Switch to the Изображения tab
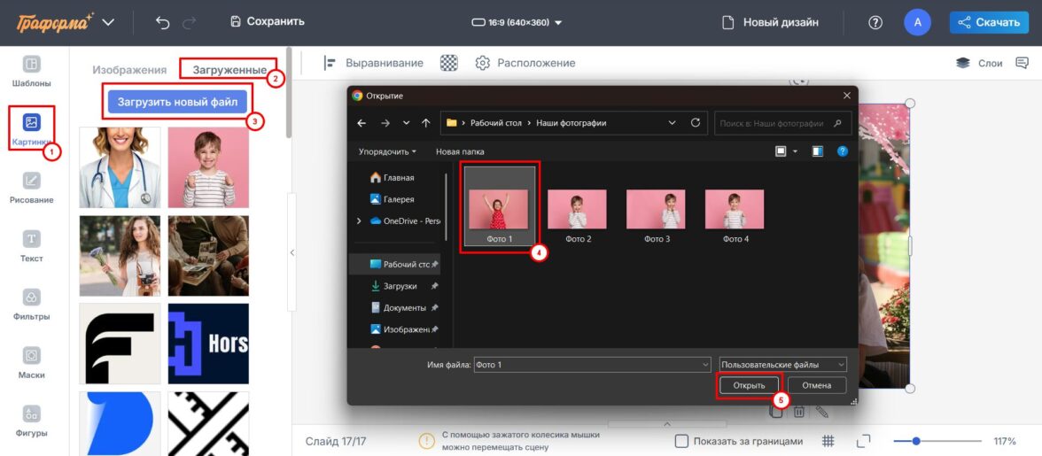1042x456 pixels. pos(129,70)
